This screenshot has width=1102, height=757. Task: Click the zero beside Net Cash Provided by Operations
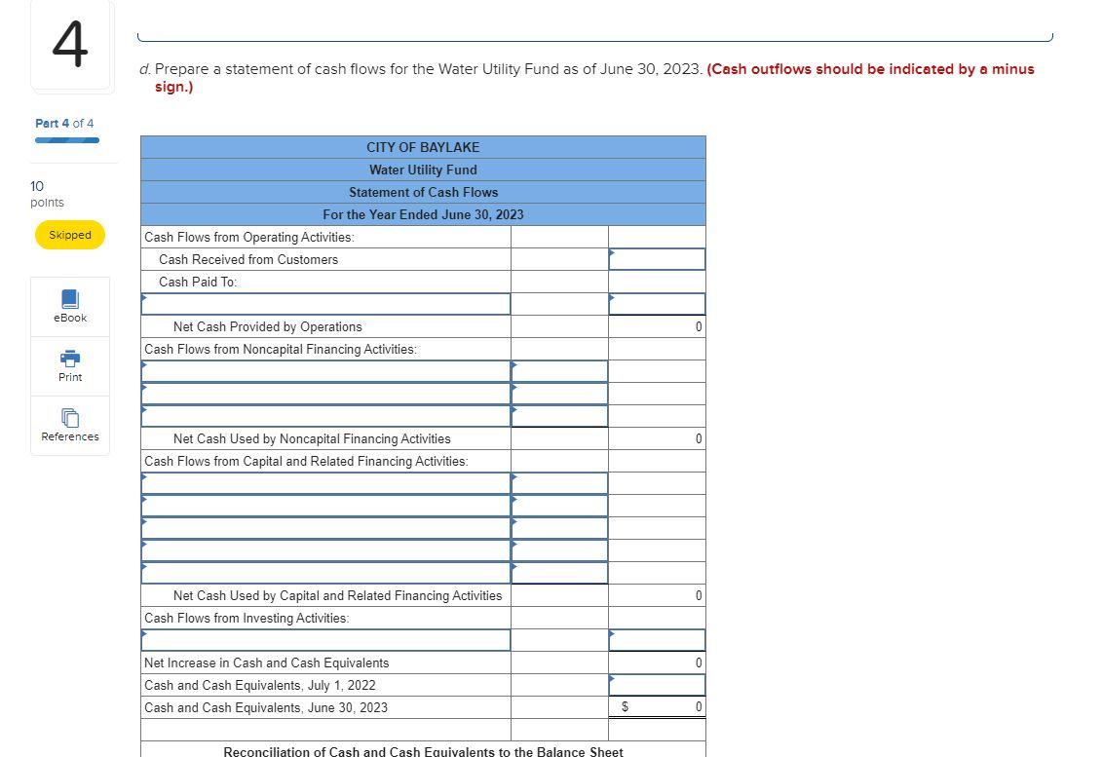(x=698, y=326)
